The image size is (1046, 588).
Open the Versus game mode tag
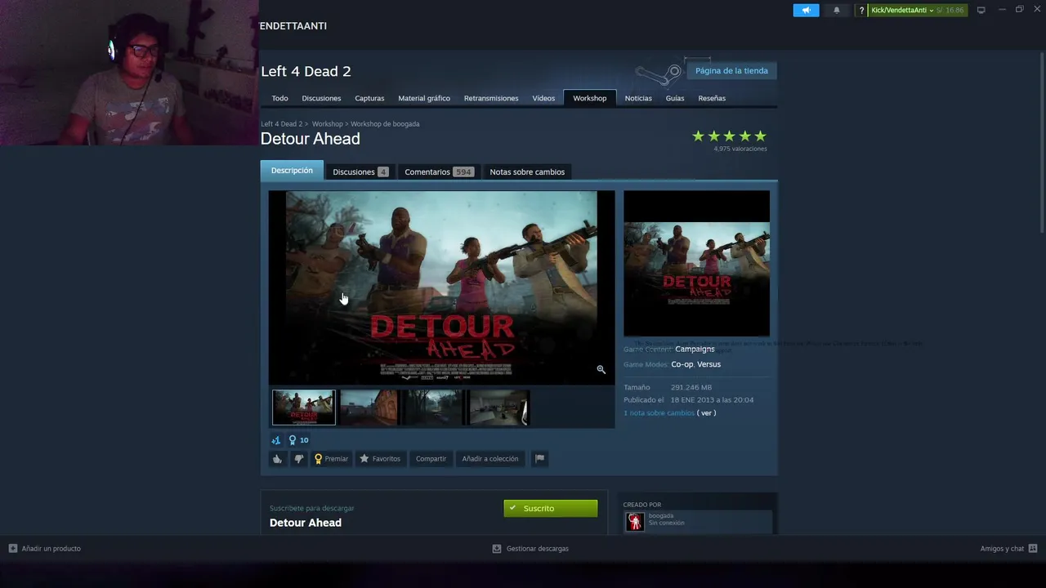pos(709,364)
